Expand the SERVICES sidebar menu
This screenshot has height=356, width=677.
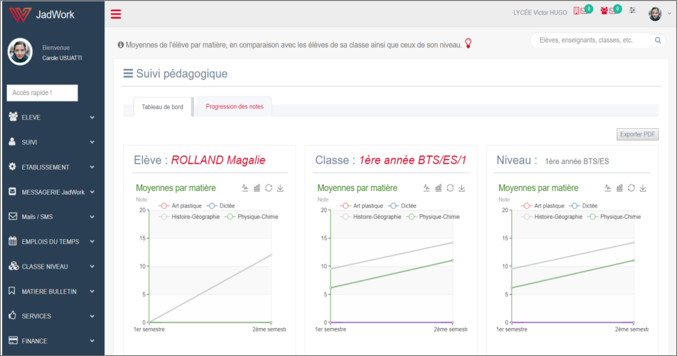click(53, 316)
